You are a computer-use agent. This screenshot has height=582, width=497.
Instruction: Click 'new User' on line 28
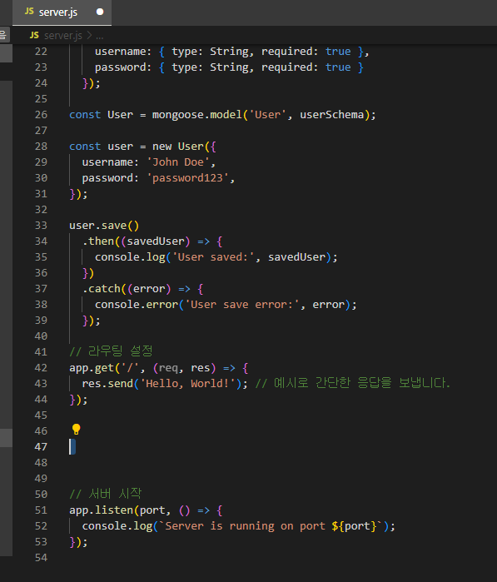[178, 147]
